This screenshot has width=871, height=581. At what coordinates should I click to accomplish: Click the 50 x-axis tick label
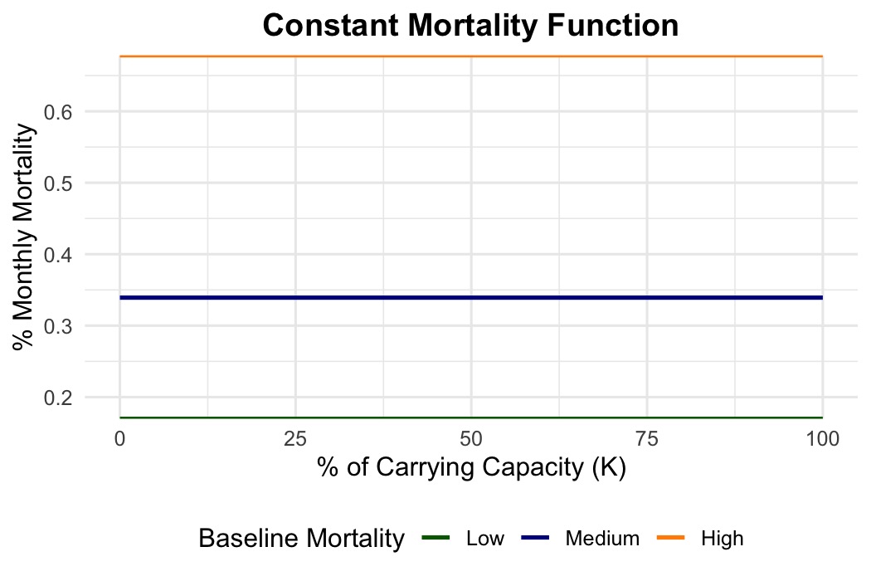(x=470, y=438)
